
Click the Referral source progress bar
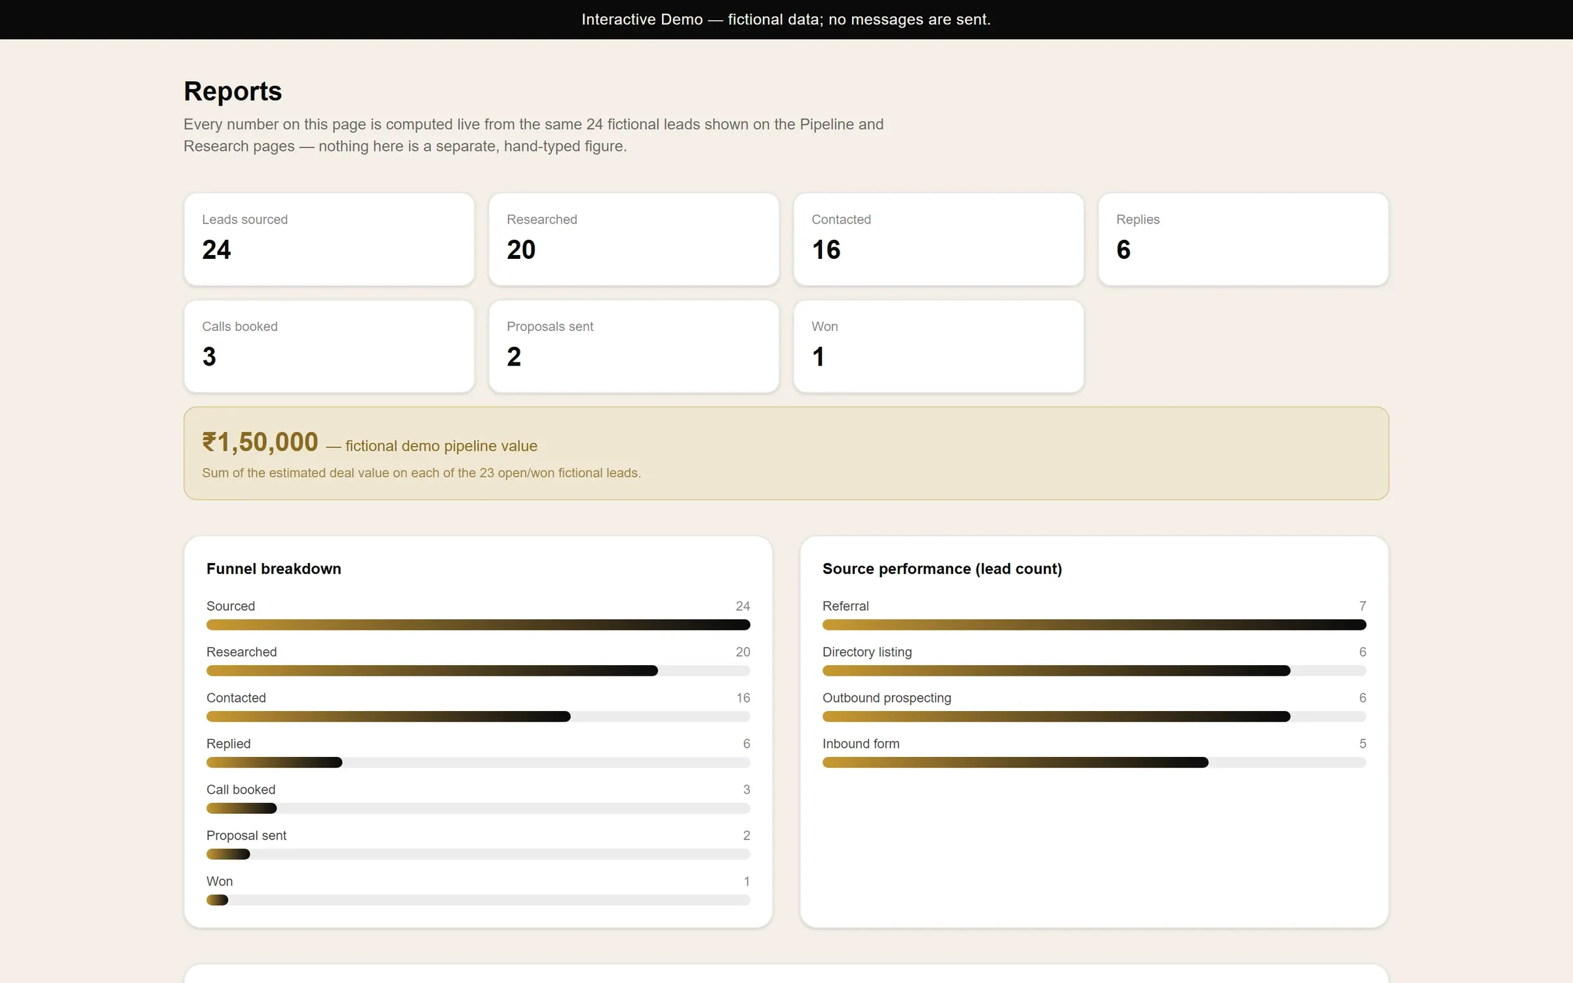1095,625
